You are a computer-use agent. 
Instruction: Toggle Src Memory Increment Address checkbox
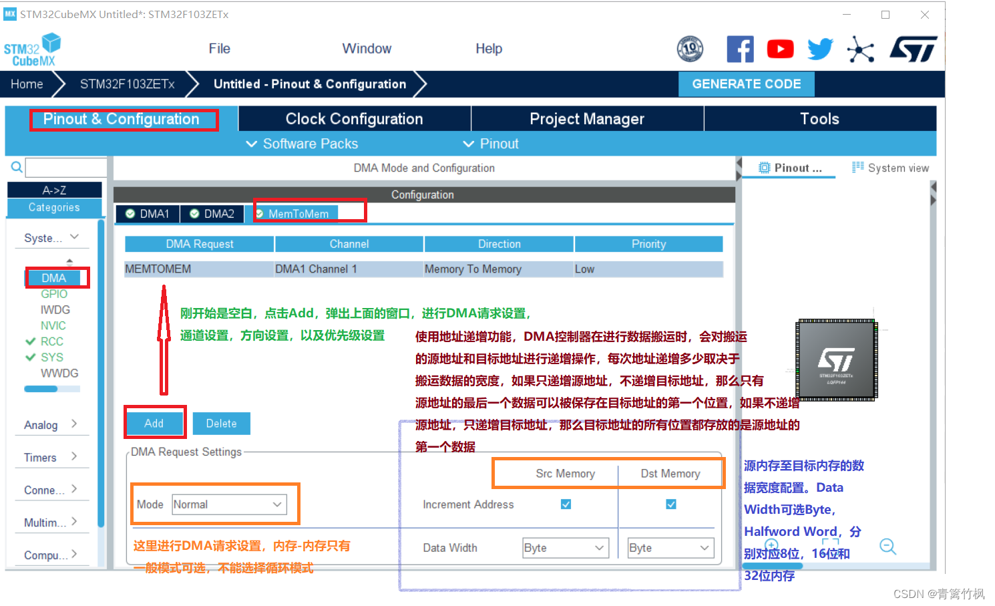pyautogui.click(x=566, y=504)
